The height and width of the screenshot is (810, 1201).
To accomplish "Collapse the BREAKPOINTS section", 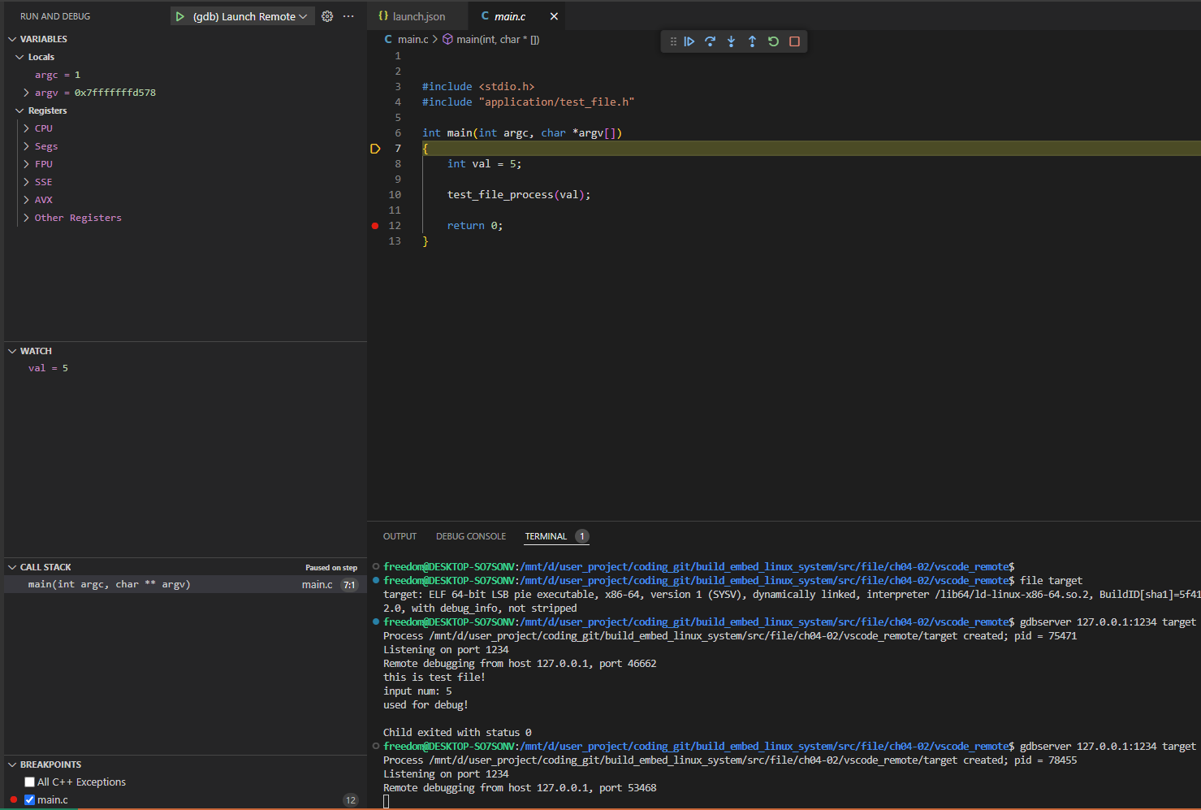I will click(12, 765).
